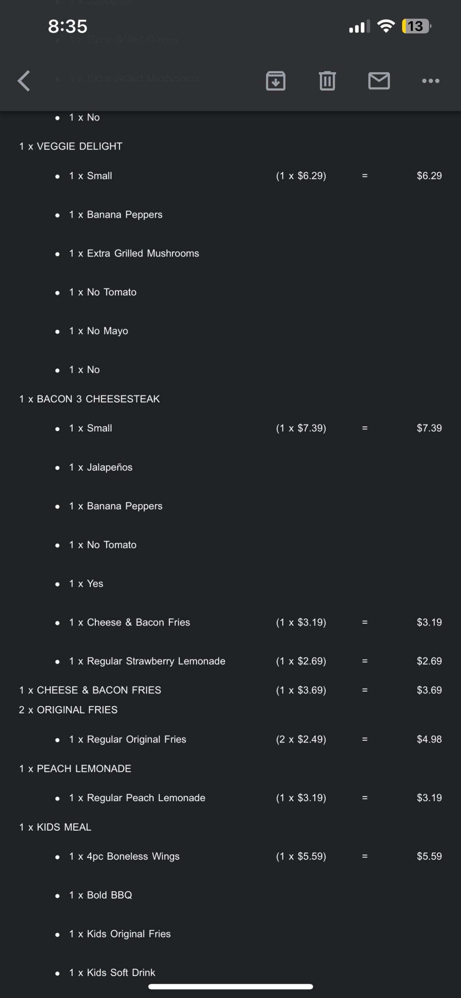Viewport: 461px width, 998px height.
Task: Tap the battery indicator in the status bar
Action: (416, 26)
